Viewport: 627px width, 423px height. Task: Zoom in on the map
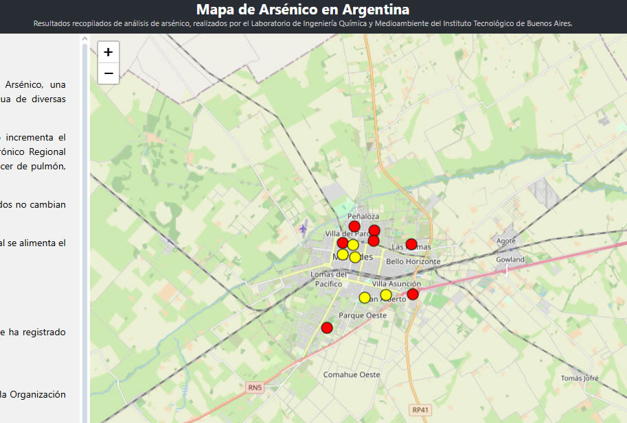109,52
